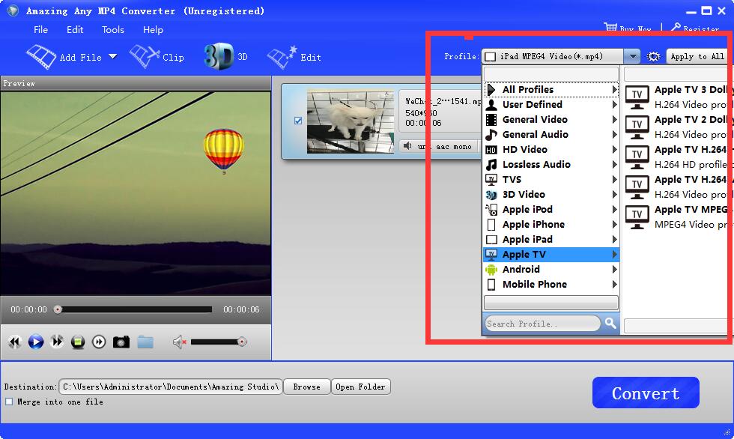Viewport: 734px width, 439px height.
Task: Step to next frame in preview
Action: (99, 342)
